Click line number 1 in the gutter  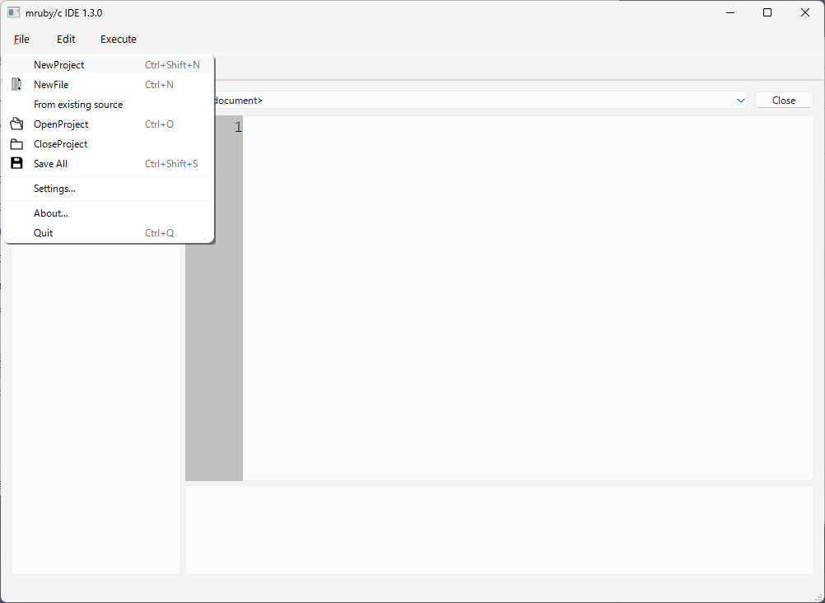point(238,127)
